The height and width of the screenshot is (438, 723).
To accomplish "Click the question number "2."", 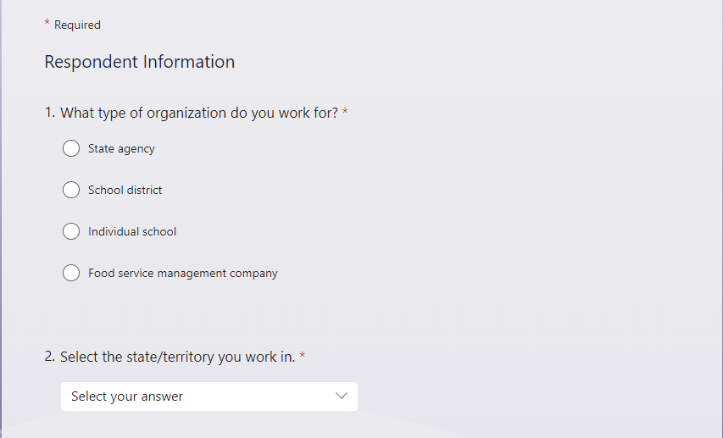I will (x=50, y=358).
